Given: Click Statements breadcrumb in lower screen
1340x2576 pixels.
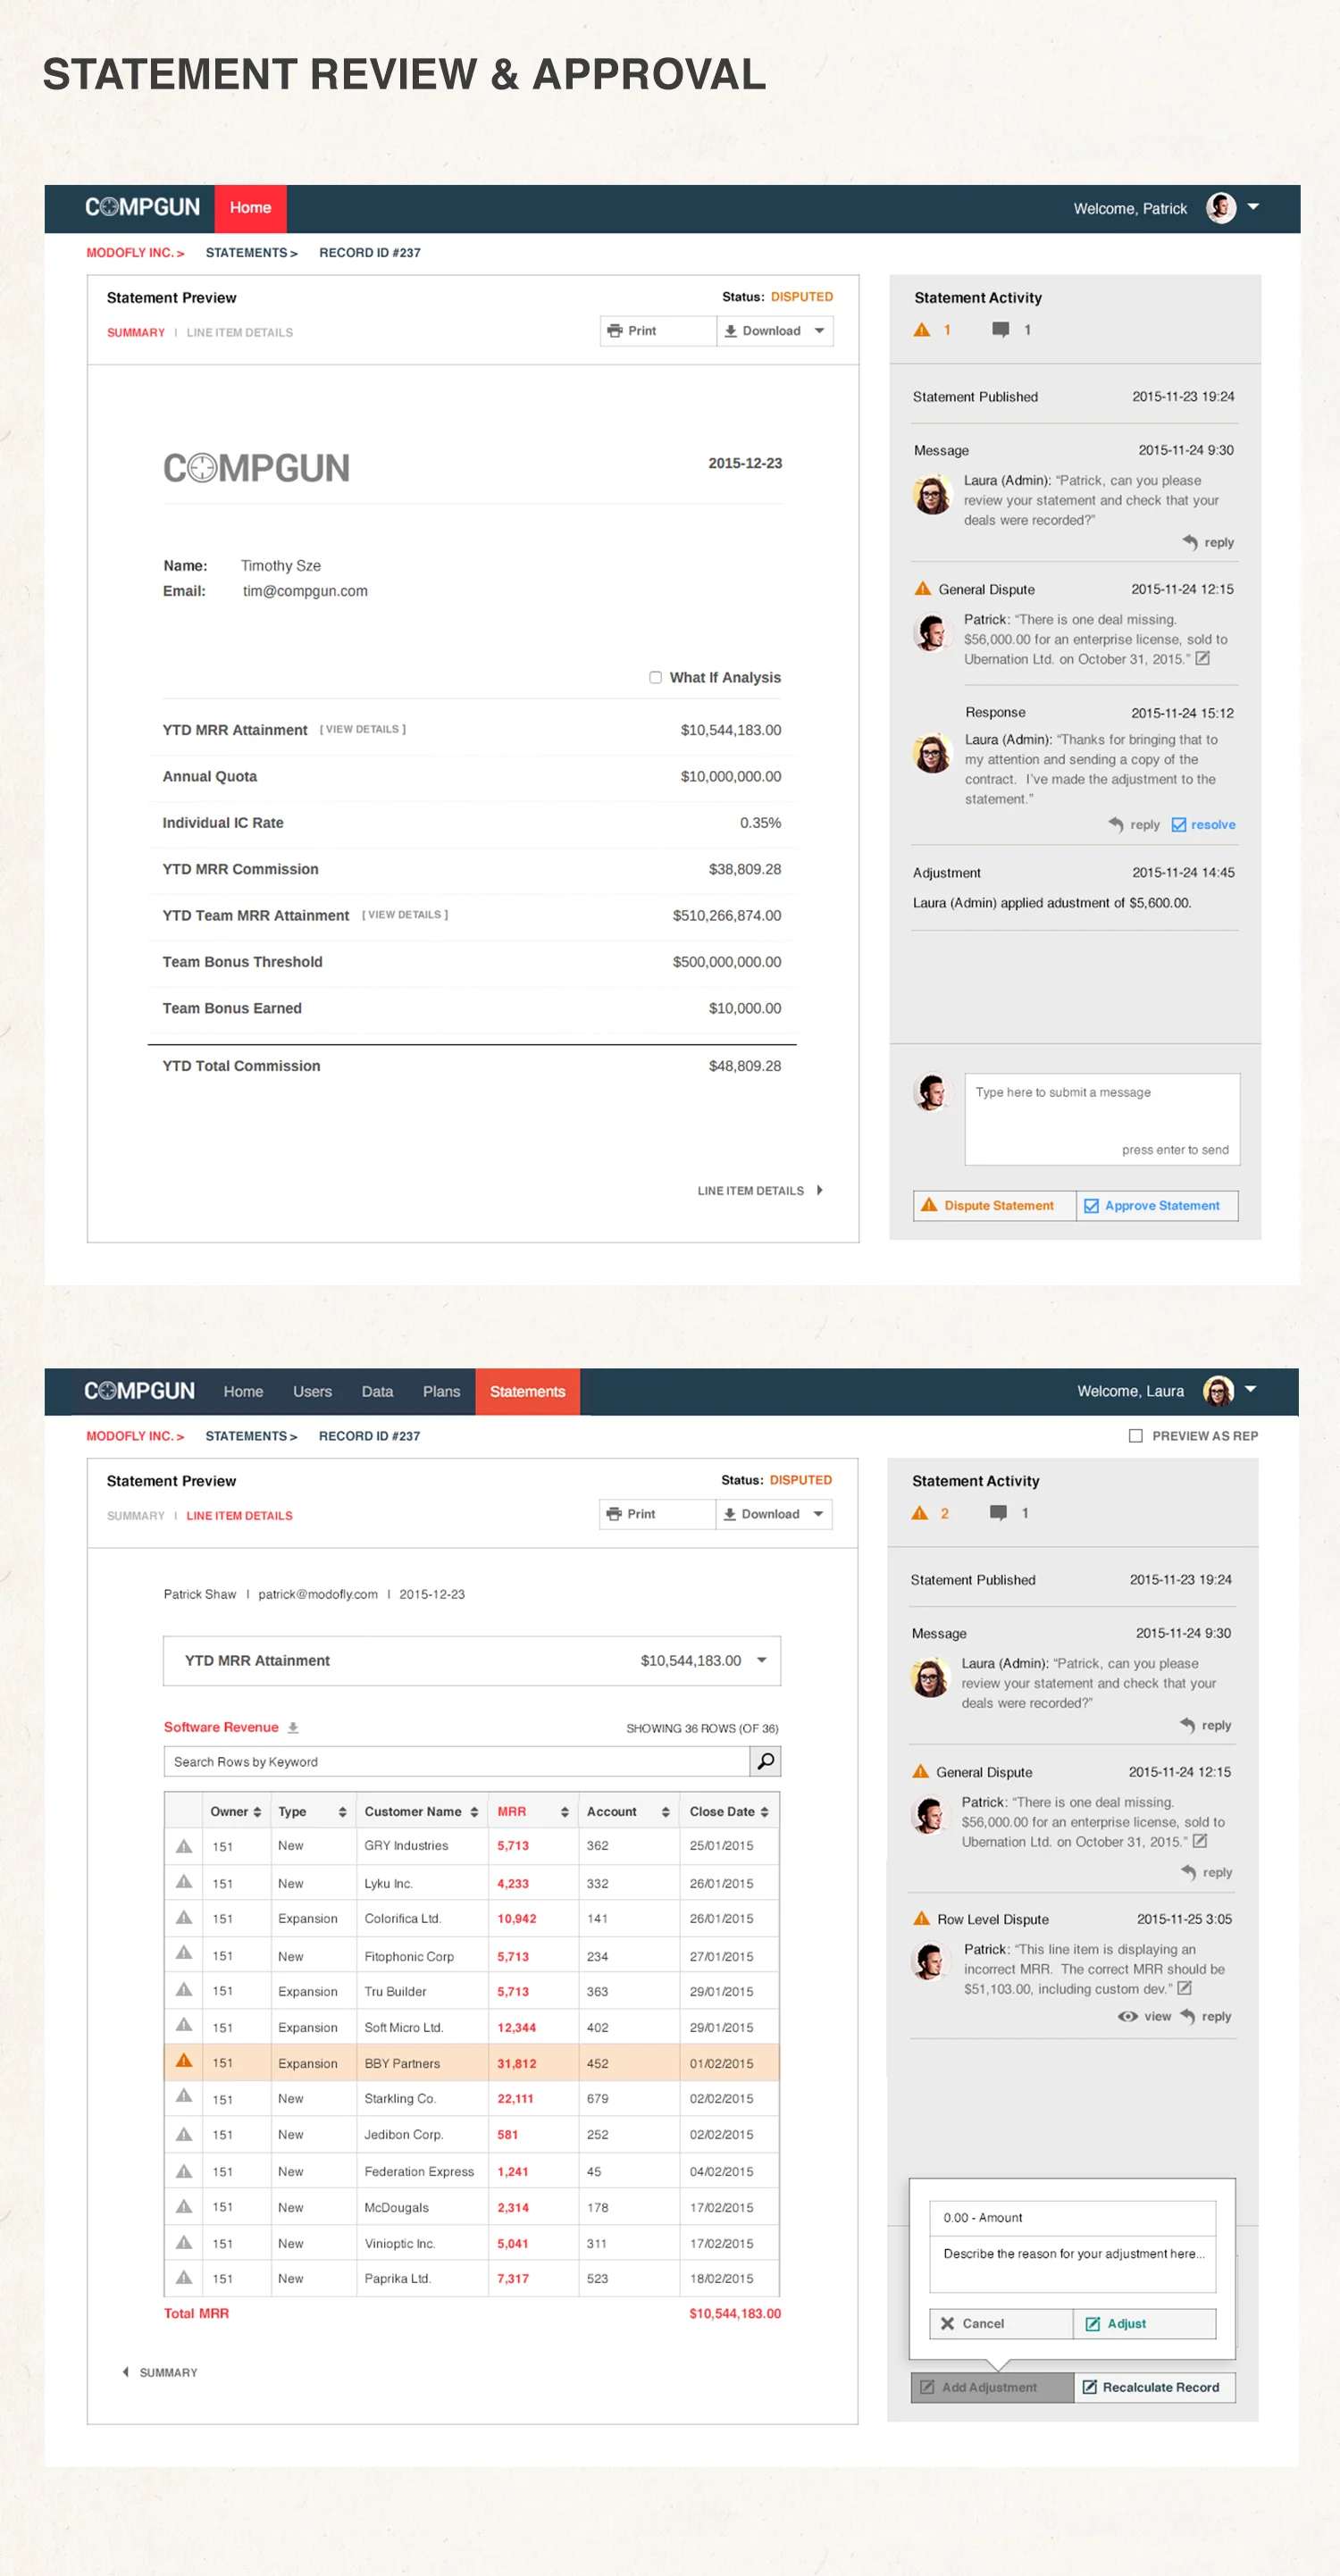Looking at the screenshot, I should pyautogui.click(x=251, y=1436).
